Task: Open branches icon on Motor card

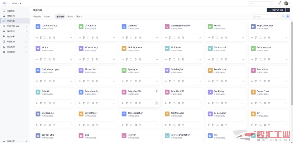Action: (x=41, y=59)
